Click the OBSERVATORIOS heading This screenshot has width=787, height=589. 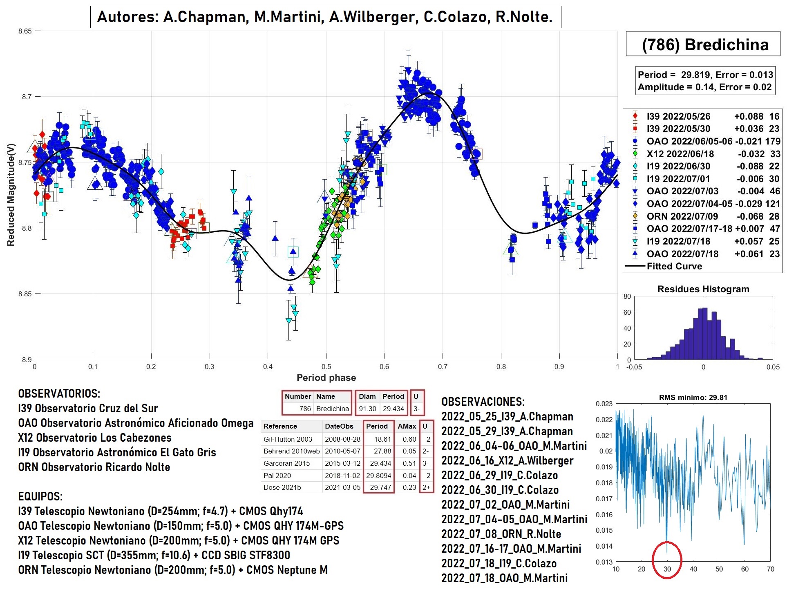pos(59,393)
